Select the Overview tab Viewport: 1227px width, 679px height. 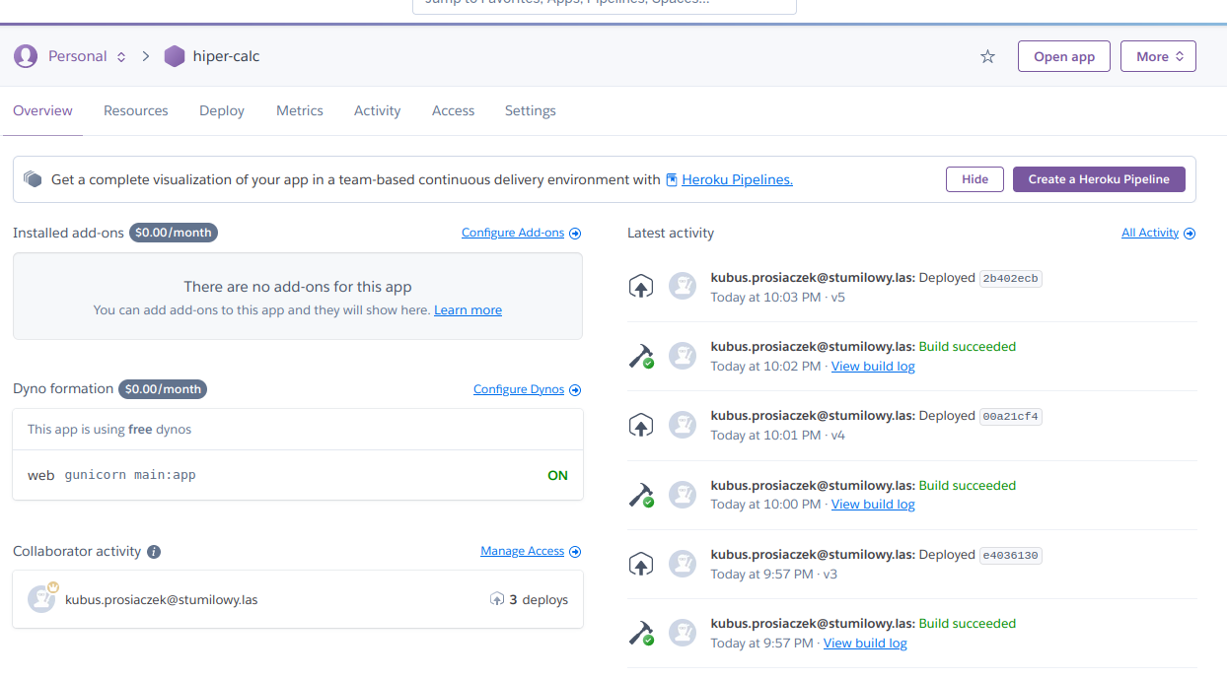coord(42,110)
